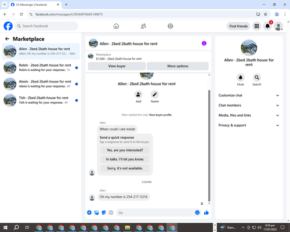Click the Name pencil edit icon
Image resolution: width=290 pixels, height=232 pixels.
pos(155,95)
